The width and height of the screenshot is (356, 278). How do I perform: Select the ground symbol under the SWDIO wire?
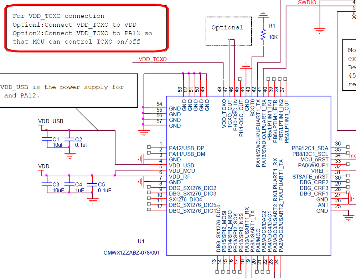click(320, 31)
